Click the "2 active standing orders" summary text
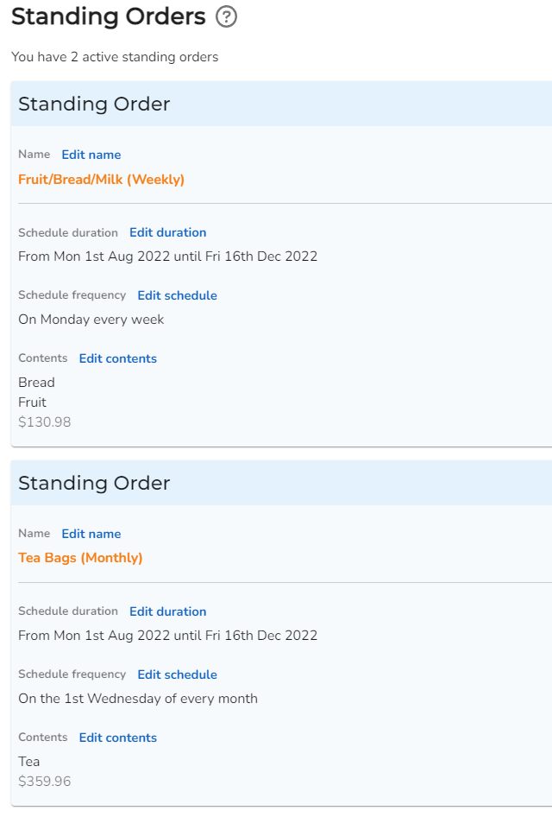 click(144, 57)
